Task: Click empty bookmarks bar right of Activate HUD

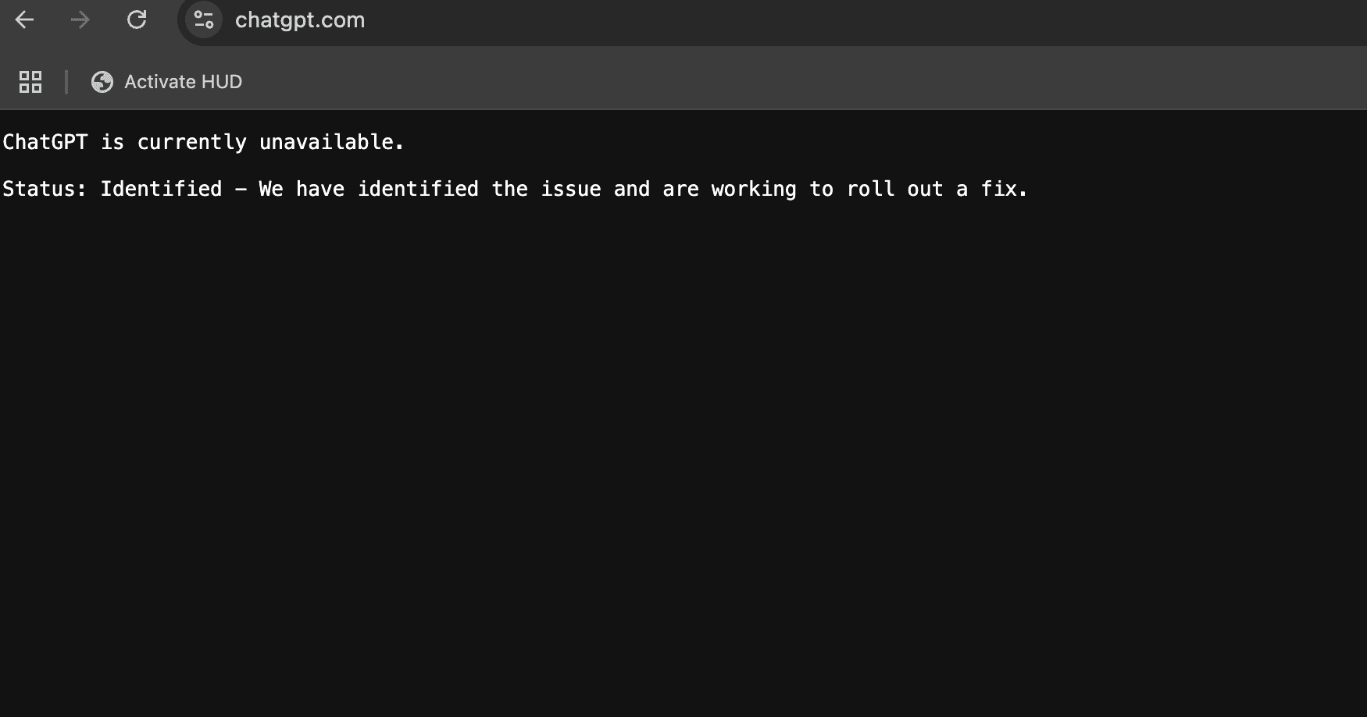Action: point(781,82)
